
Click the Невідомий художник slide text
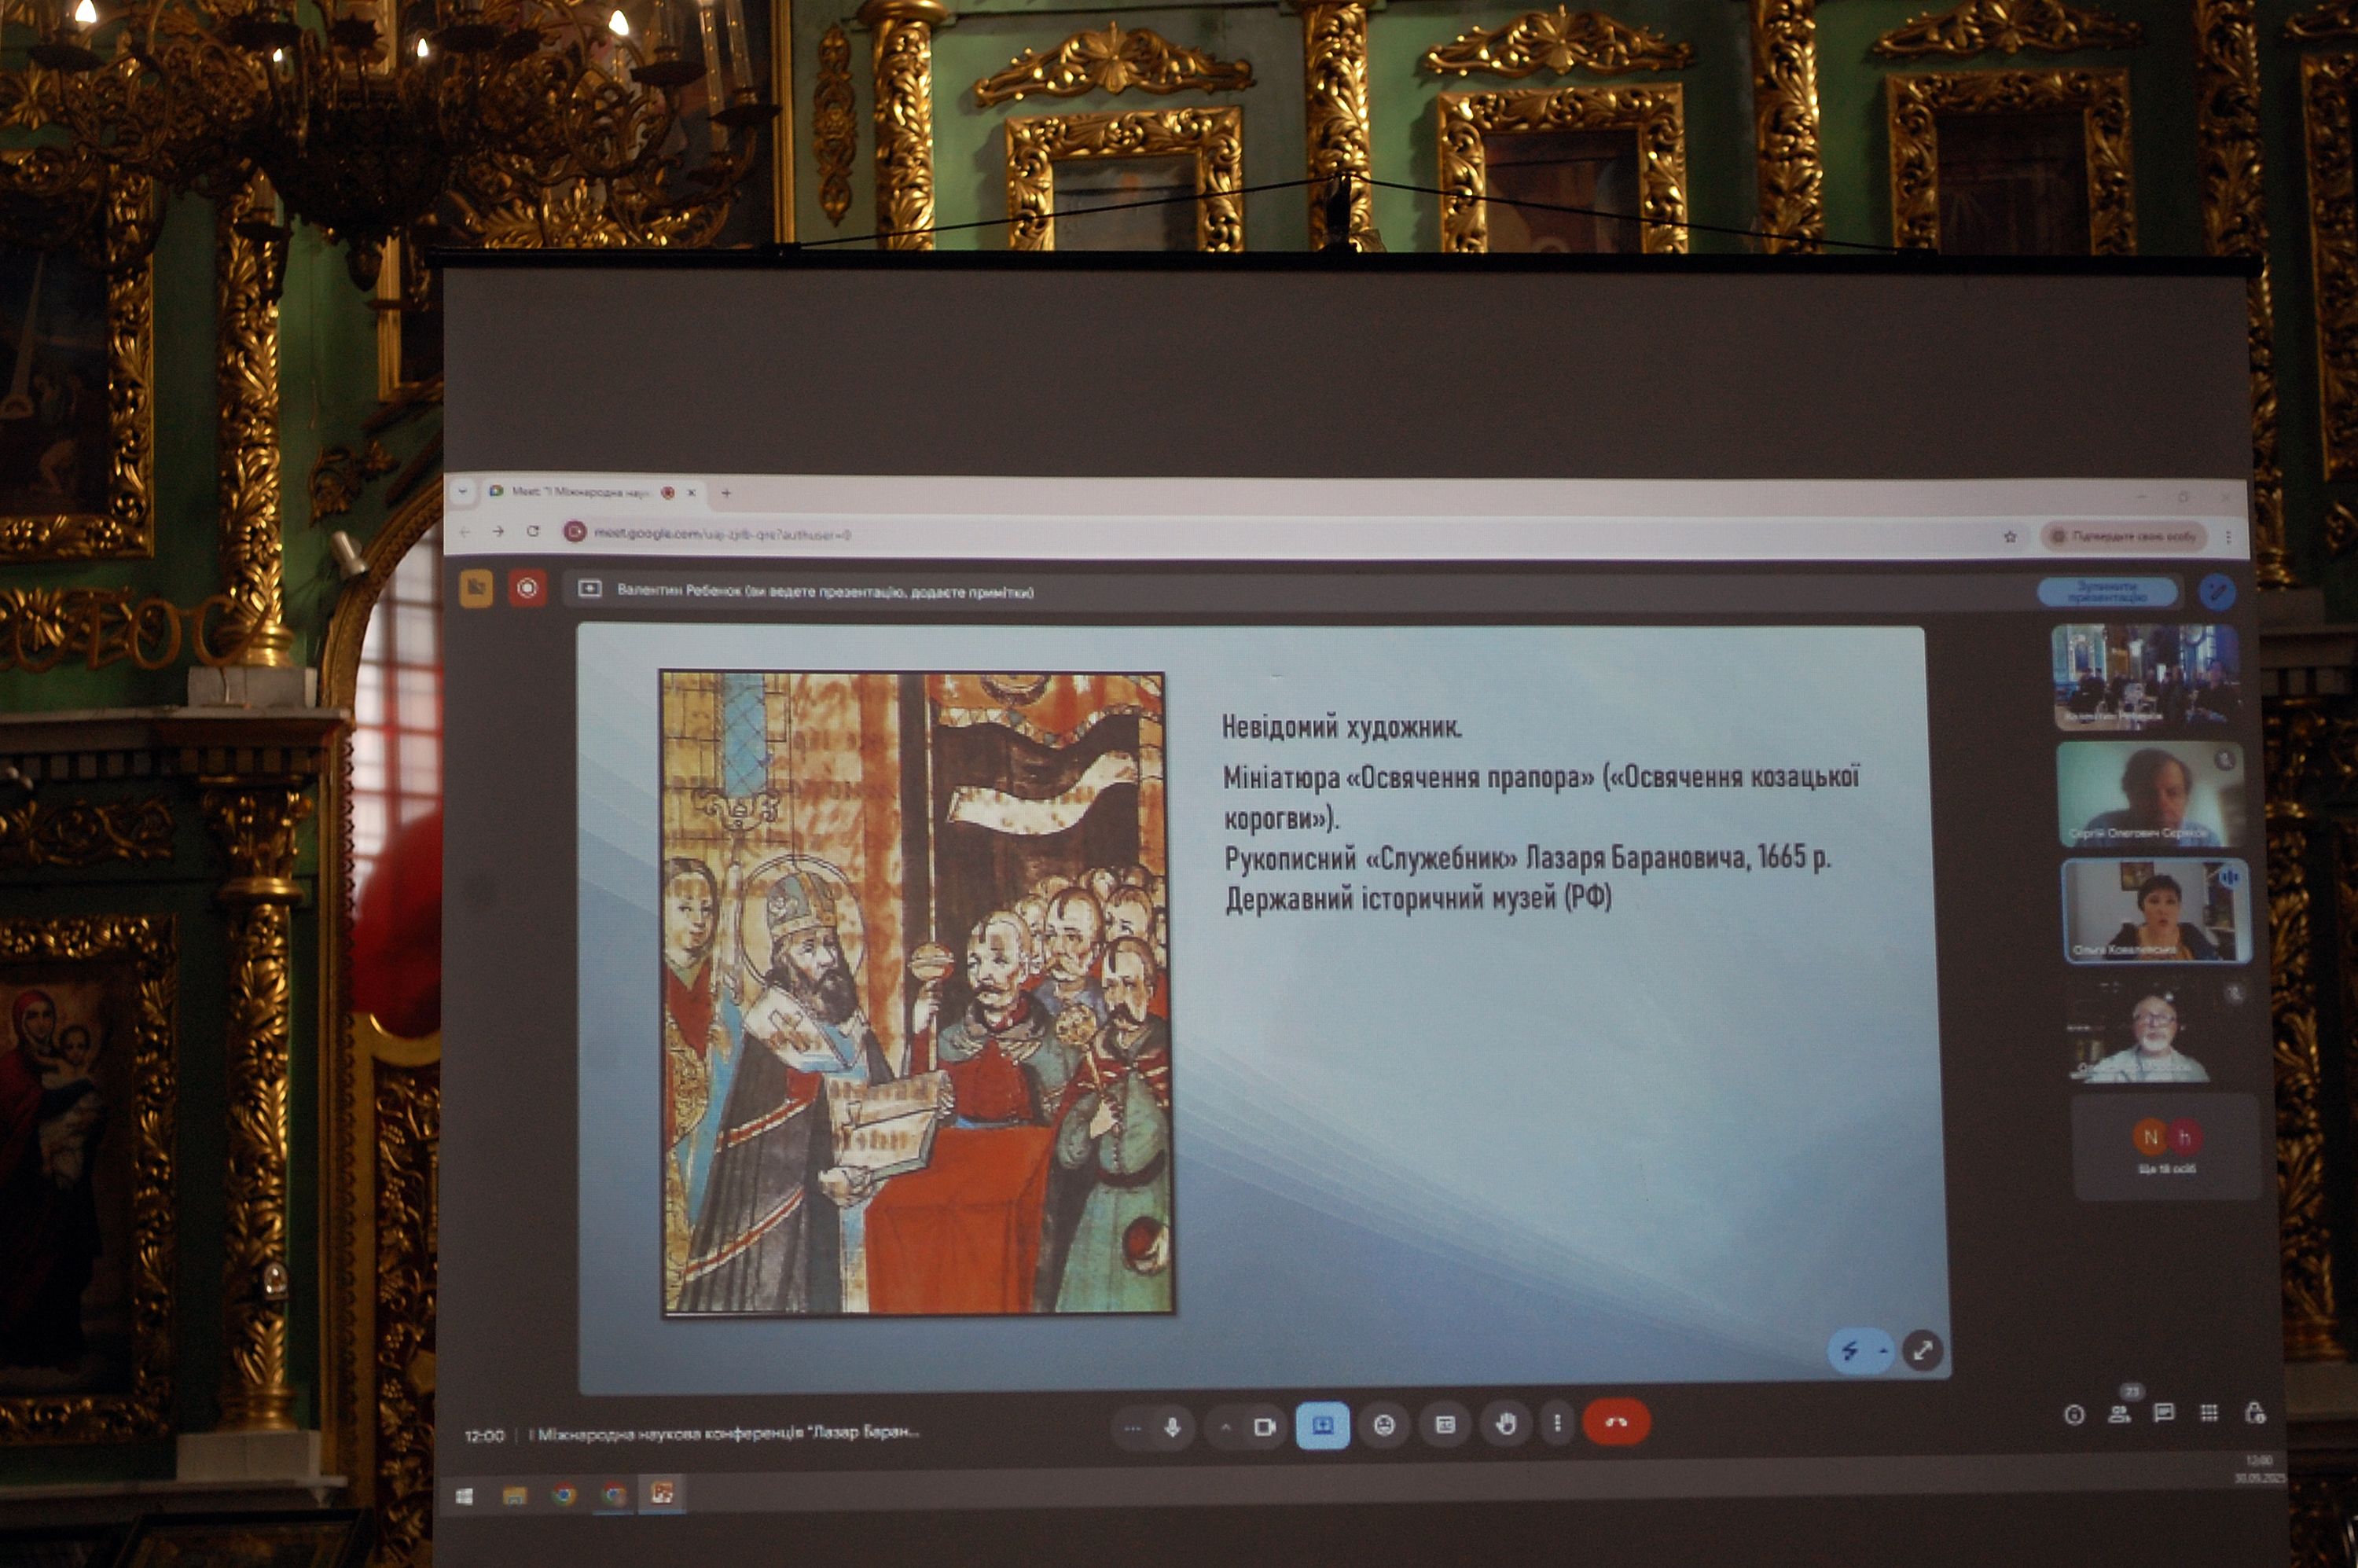[x=1341, y=727]
